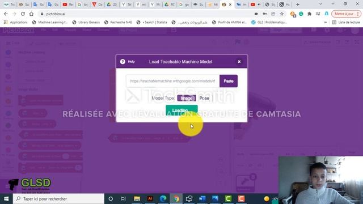Open the Search | Statista bookmark

point(152,22)
